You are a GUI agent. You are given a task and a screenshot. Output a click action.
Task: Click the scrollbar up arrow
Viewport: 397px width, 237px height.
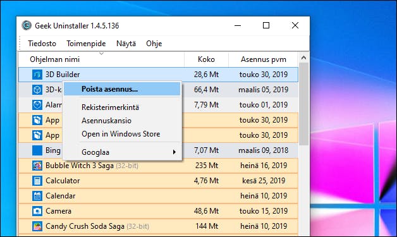[x=304, y=58]
